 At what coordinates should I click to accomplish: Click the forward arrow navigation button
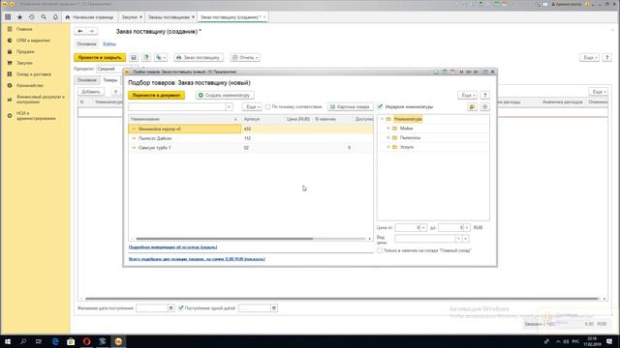point(92,31)
